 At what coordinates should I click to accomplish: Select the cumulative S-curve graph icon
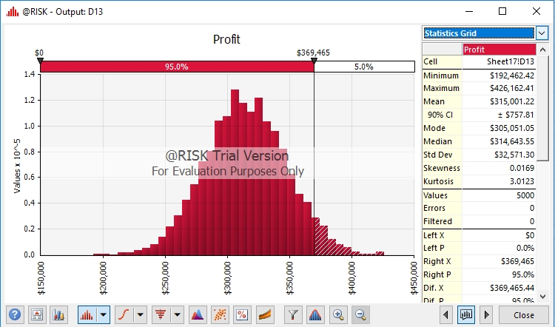tap(124, 314)
